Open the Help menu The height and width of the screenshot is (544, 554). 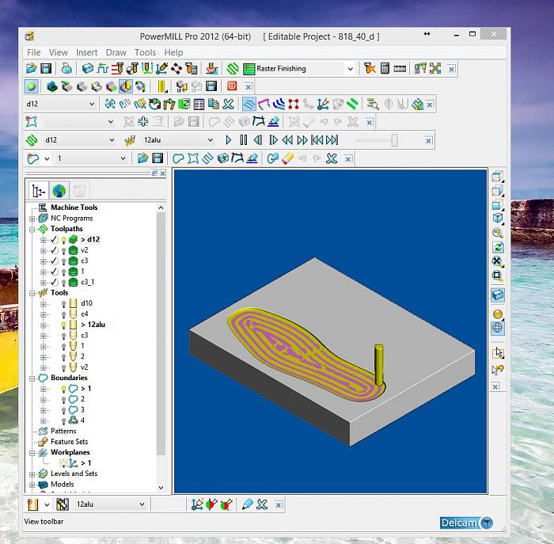[x=173, y=53]
